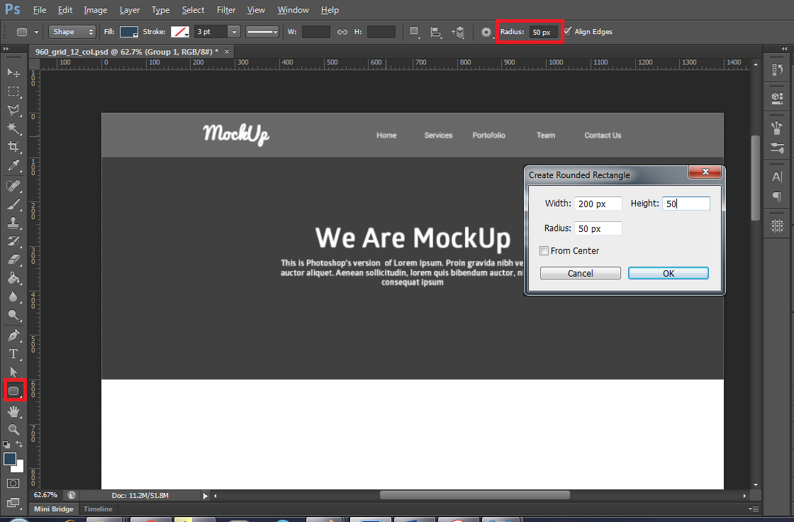The height and width of the screenshot is (522, 794).
Task: Click OK in Create Rounded Rectangle dialog
Action: click(668, 273)
